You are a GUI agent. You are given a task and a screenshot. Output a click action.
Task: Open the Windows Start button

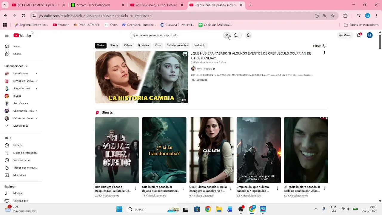[119, 209]
